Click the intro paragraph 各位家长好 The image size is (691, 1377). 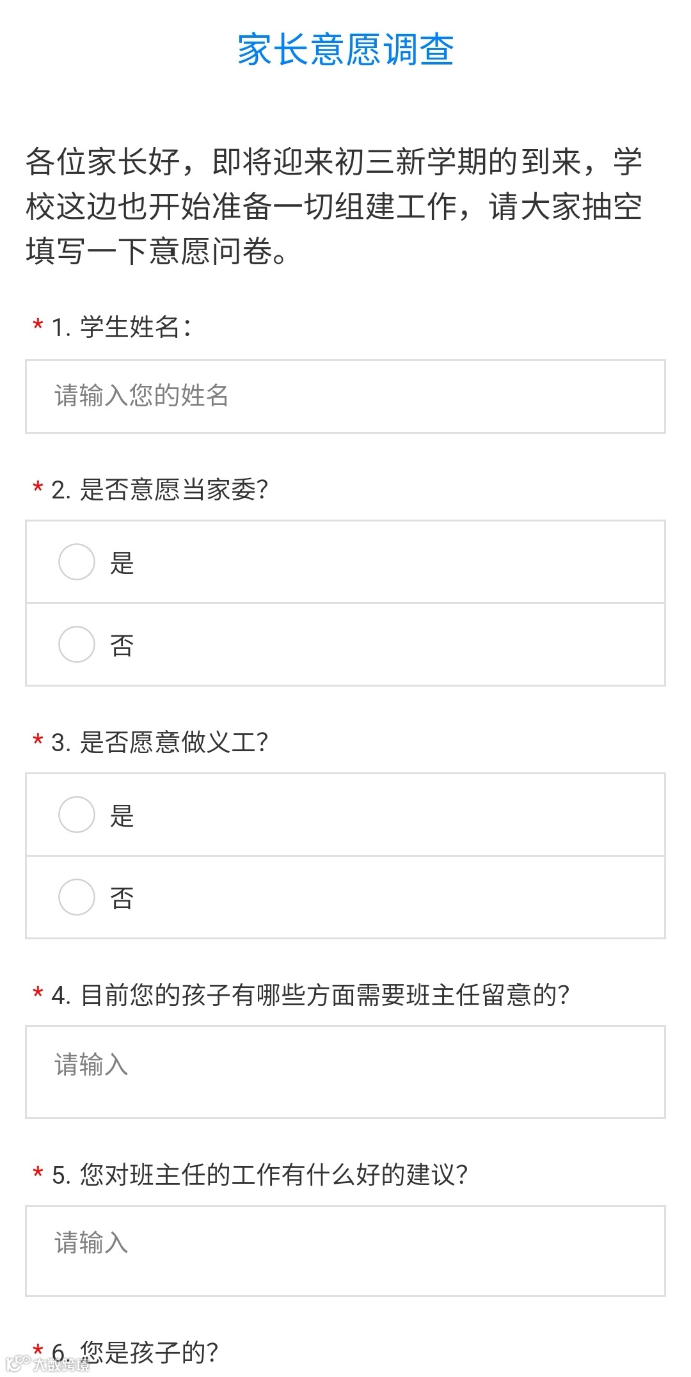click(333, 206)
